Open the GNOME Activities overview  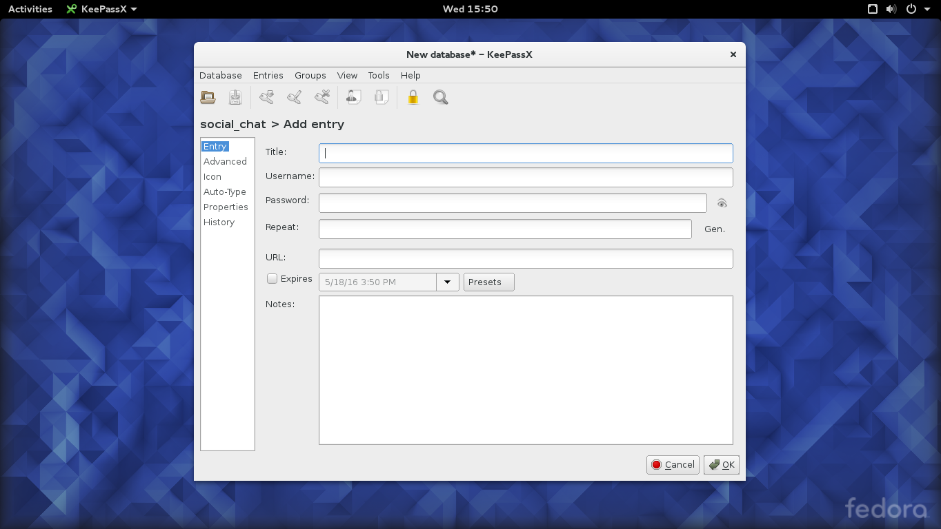click(30, 9)
